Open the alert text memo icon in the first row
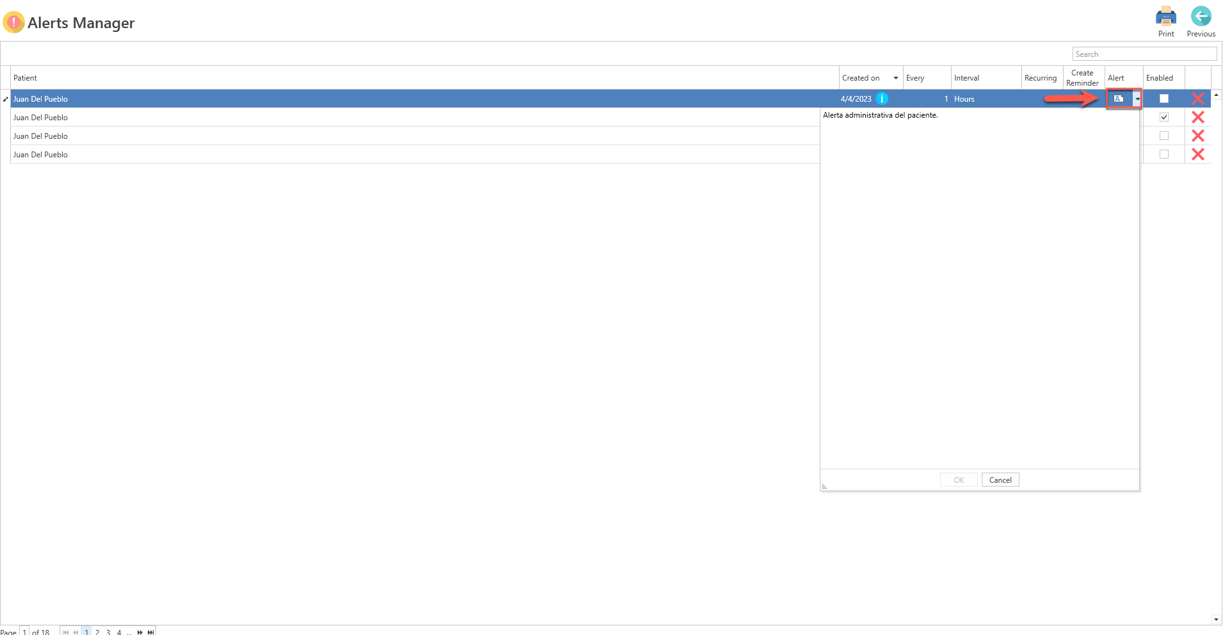1223x635 pixels. 1119,98
